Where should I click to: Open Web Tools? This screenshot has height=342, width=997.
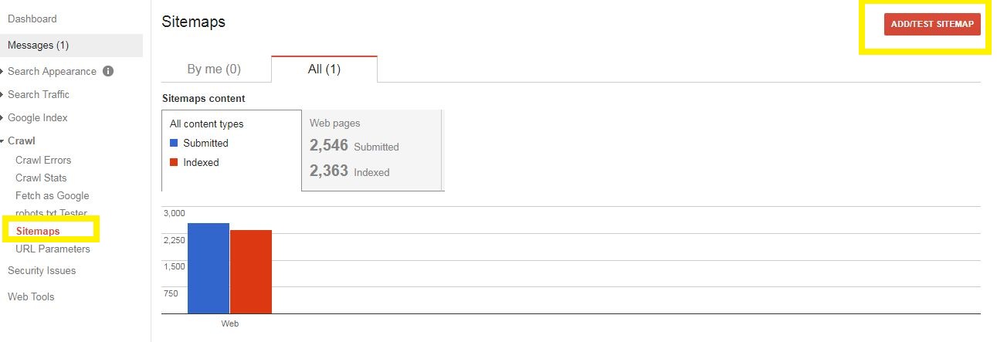[31, 296]
